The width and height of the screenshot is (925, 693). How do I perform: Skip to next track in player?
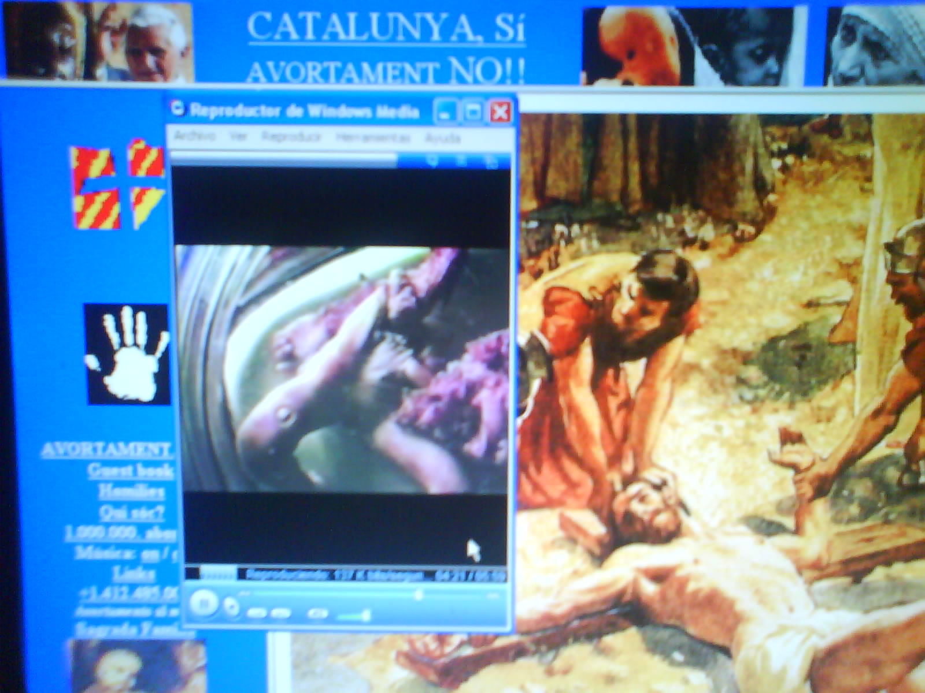(282, 613)
